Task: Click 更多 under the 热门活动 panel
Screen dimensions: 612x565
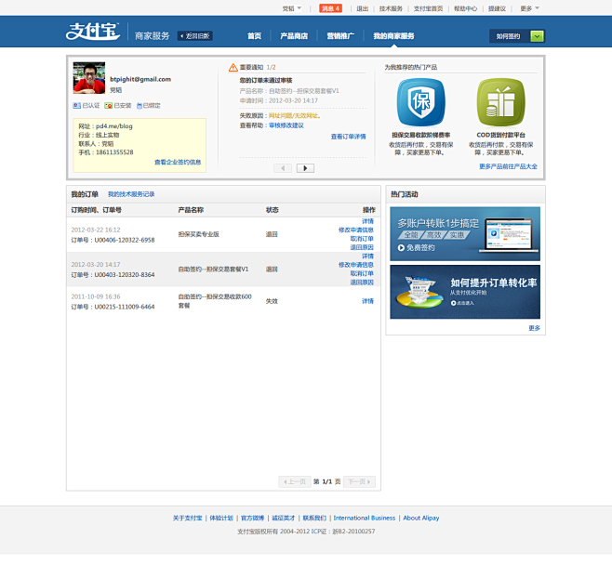Action: tap(534, 328)
